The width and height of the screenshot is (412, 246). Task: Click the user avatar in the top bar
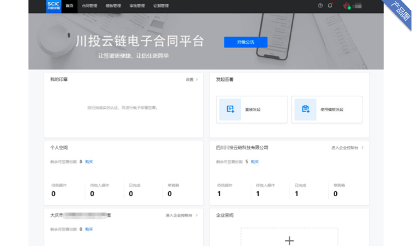point(347,6)
